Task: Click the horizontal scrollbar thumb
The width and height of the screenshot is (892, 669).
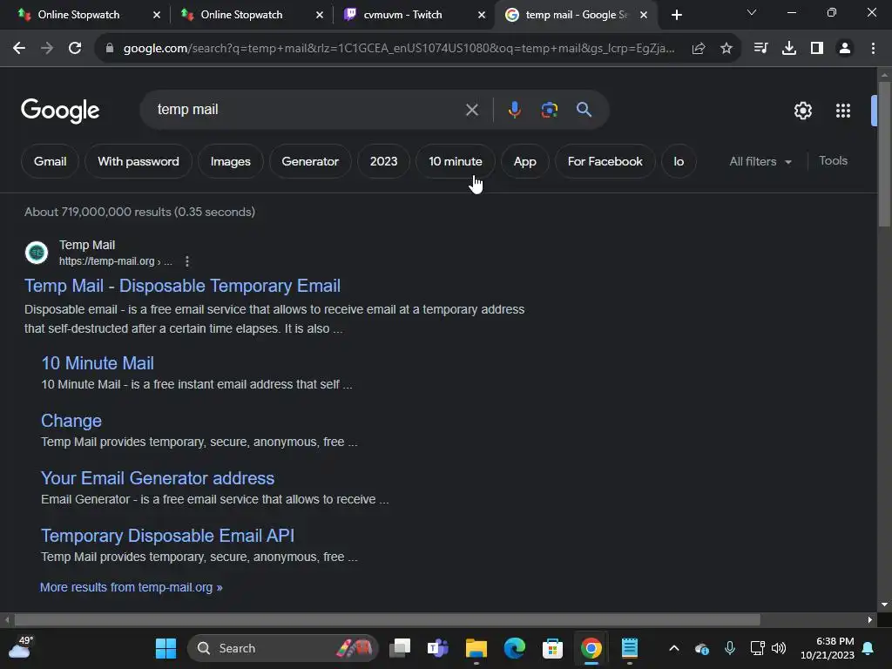Action: point(387,619)
